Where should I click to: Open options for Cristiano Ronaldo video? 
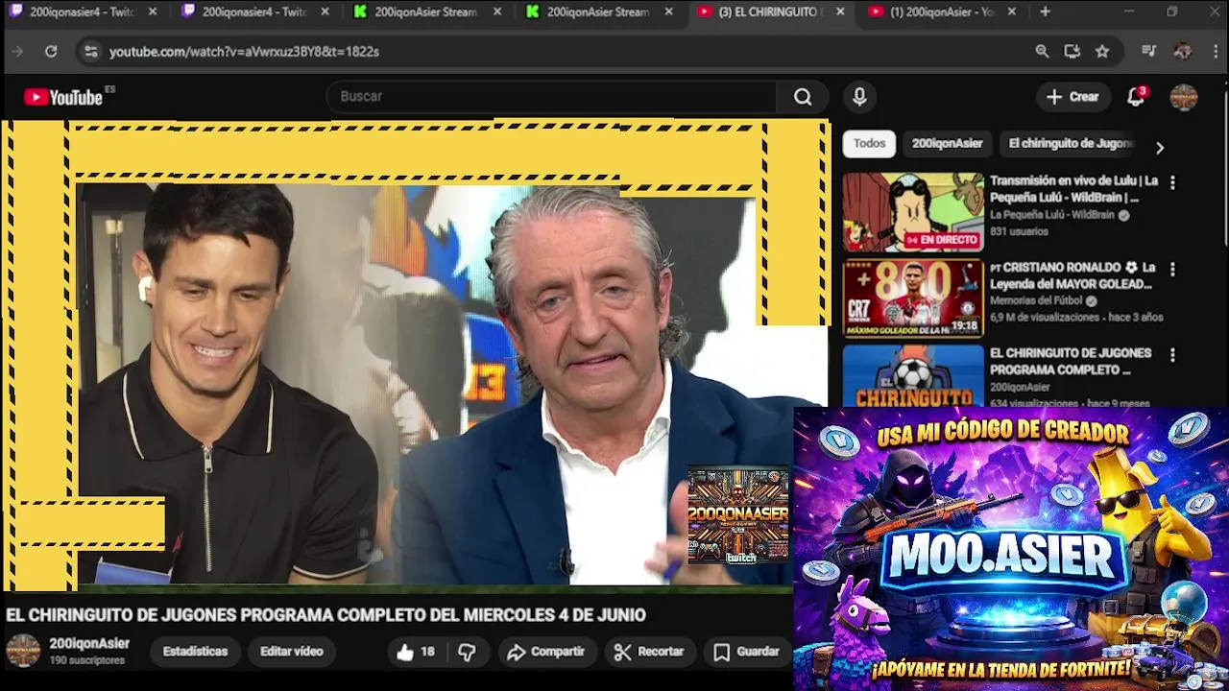[1171, 269]
